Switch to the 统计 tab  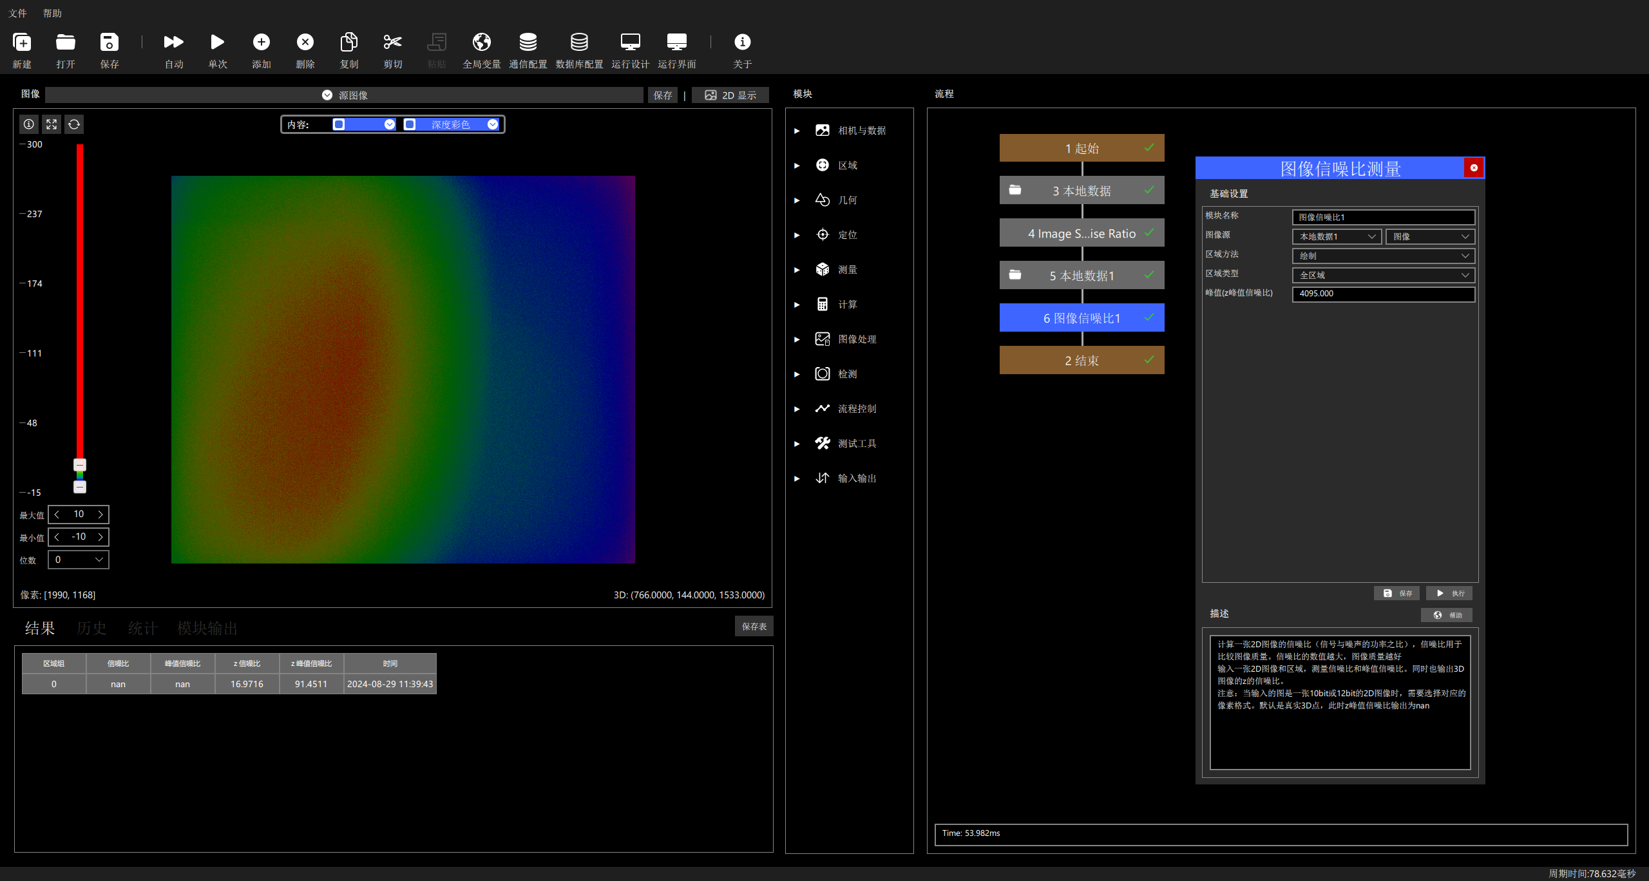[x=143, y=628]
